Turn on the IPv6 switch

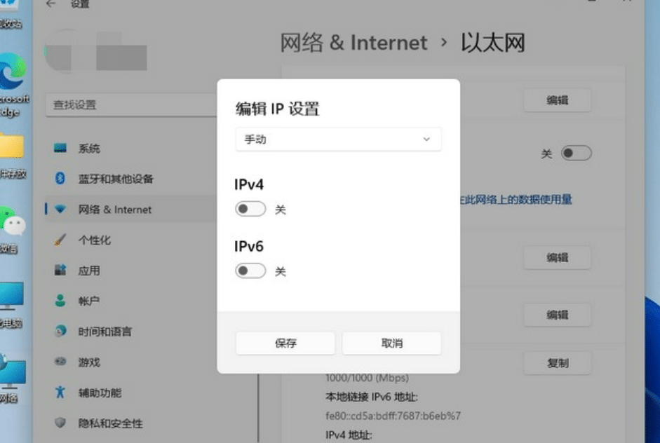click(x=250, y=270)
